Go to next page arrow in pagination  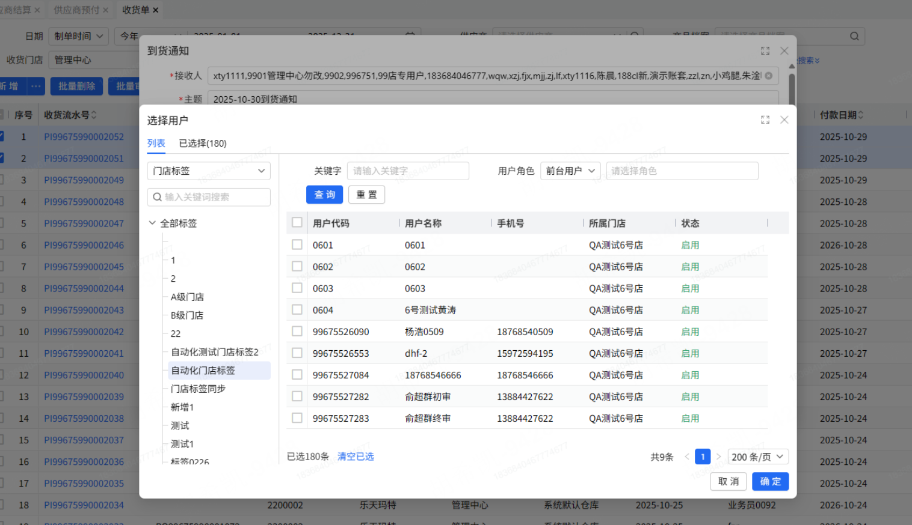718,457
